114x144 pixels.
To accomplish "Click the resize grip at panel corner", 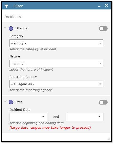I will click(109, 139).
